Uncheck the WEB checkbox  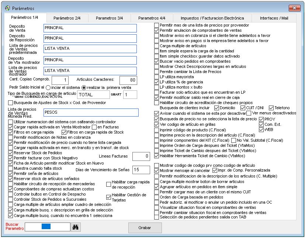tap(261, 130)
